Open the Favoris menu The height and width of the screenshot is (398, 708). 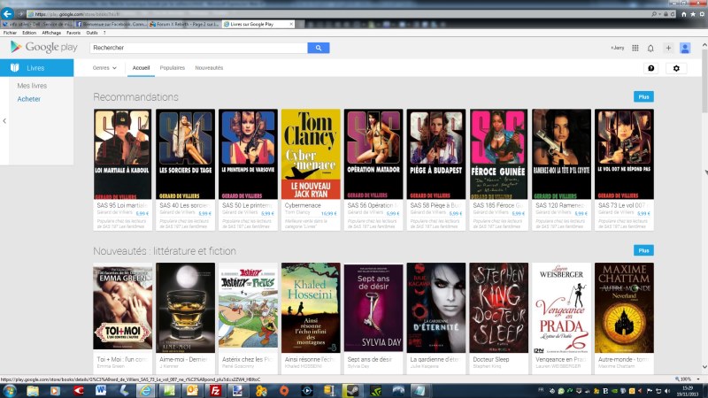coord(73,33)
